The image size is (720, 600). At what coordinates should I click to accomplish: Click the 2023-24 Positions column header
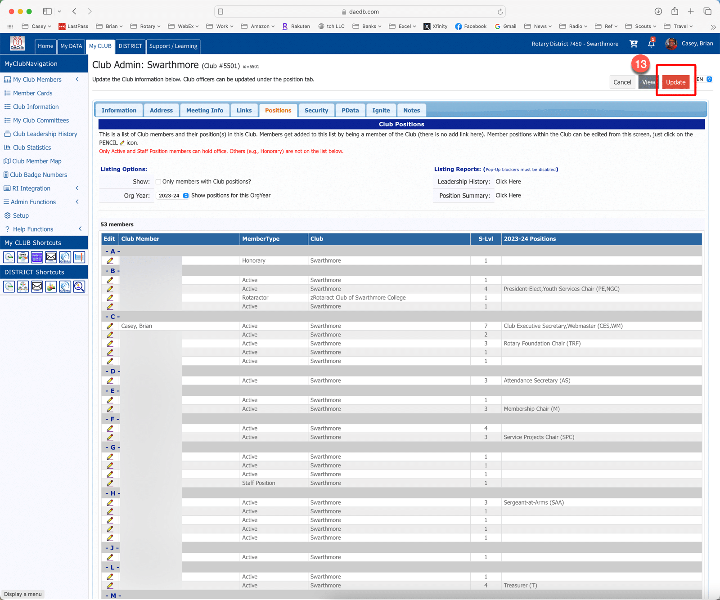(x=602, y=239)
